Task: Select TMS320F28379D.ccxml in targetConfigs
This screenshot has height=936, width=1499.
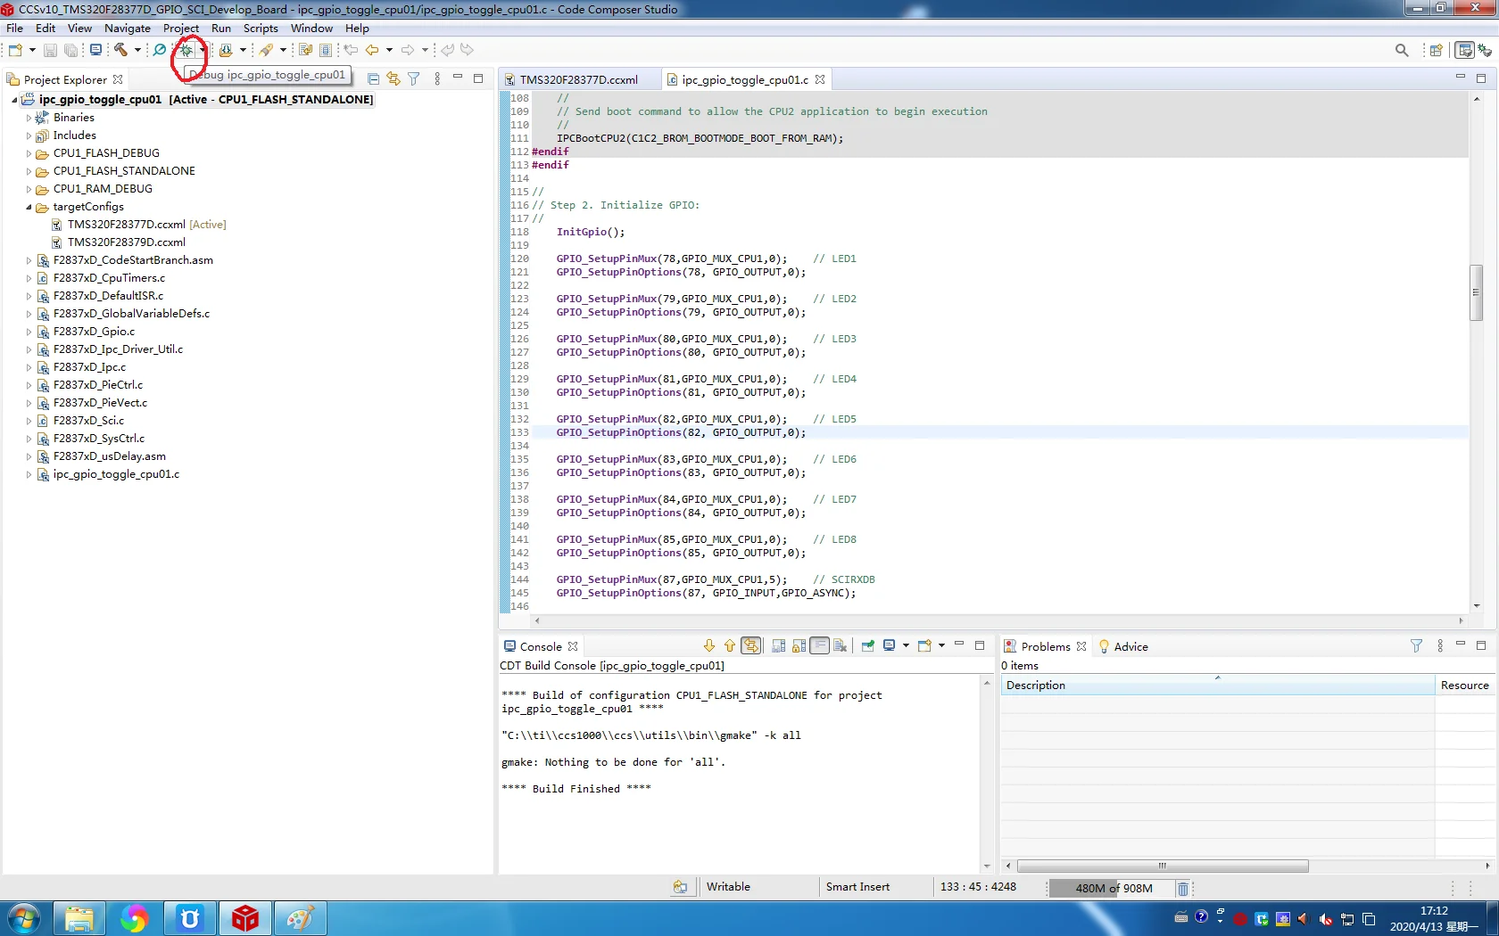Action: click(x=127, y=242)
